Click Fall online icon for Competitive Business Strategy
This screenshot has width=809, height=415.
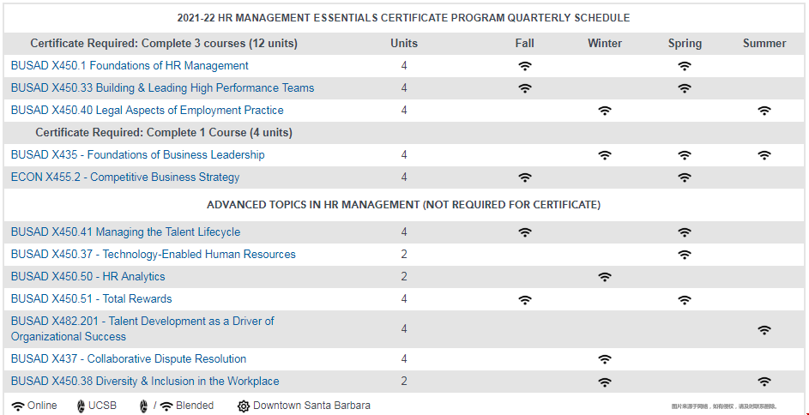525,177
